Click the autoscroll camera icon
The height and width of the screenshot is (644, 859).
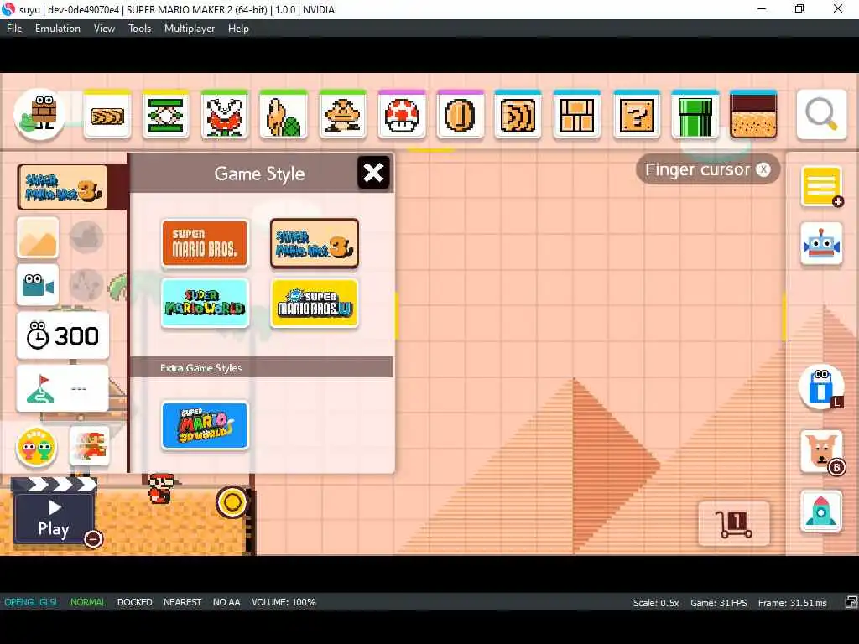click(x=38, y=285)
